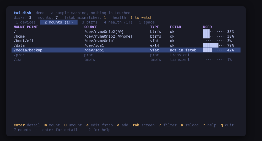Click the SOURCE column header
262x141 pixels.
pos(91,27)
